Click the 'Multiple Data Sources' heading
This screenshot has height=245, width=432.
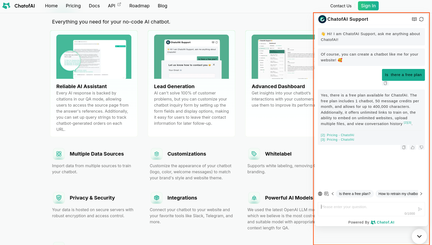pos(97,154)
